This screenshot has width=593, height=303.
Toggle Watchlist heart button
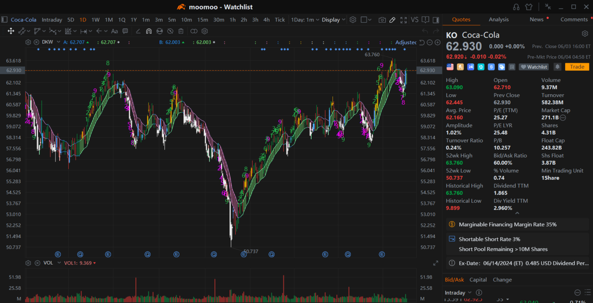(533, 67)
